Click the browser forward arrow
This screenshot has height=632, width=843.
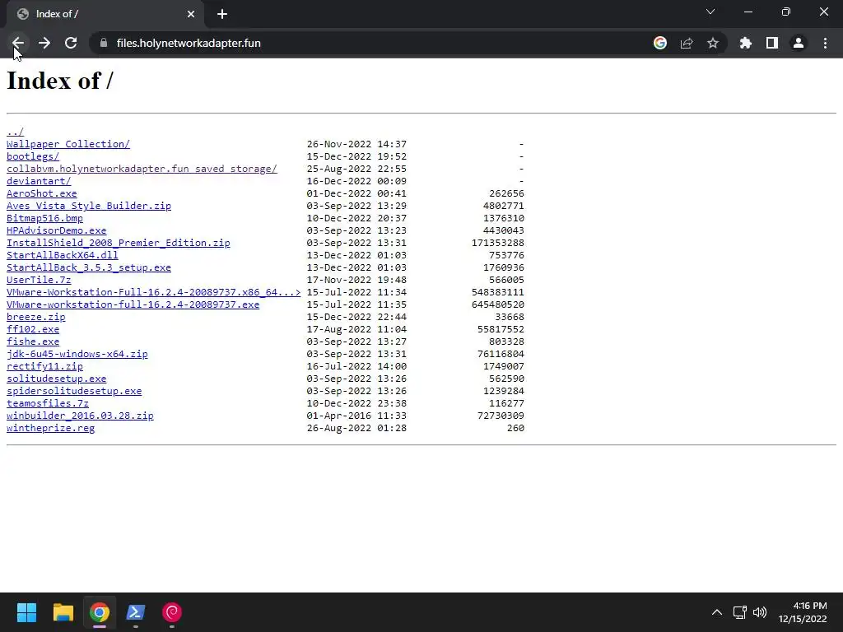click(44, 43)
